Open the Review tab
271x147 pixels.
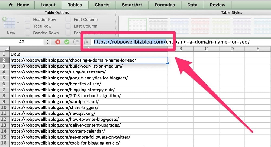(218, 5)
